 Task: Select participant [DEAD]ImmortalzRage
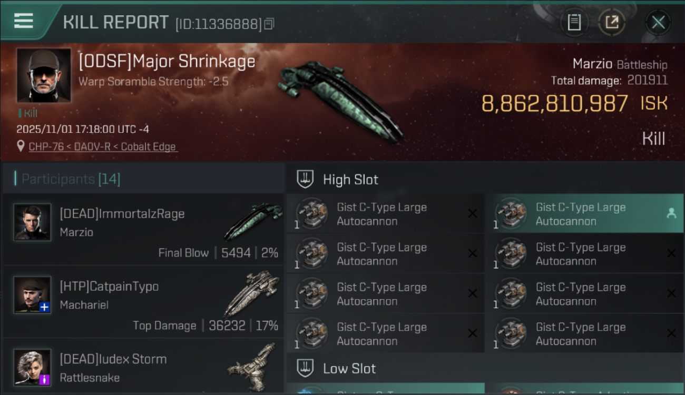[143, 229]
